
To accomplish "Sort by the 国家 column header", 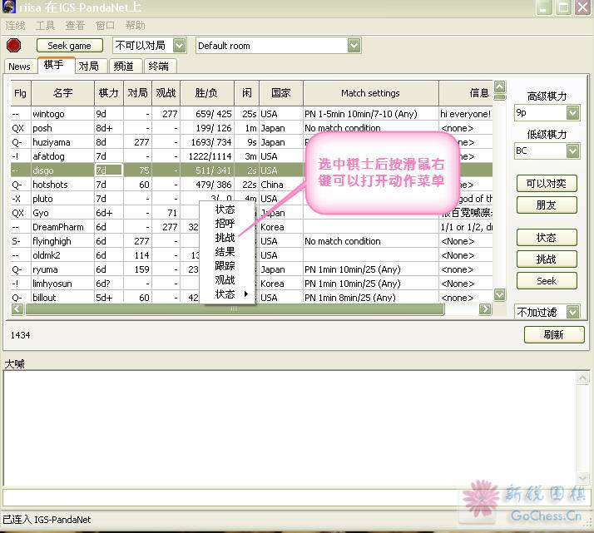I will [281, 93].
